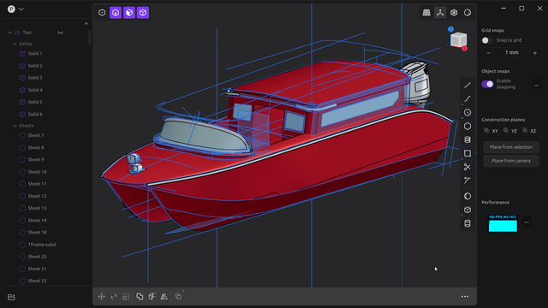This screenshot has width=548, height=308.
Task: Edit the 1 mm grid size field
Action: click(x=512, y=53)
